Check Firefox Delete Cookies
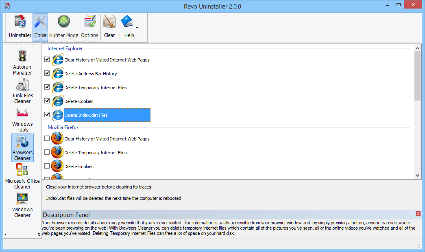The width and height of the screenshot is (425, 252). pos(47,166)
